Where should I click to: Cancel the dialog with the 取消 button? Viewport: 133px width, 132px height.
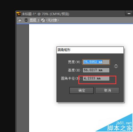[107, 90]
